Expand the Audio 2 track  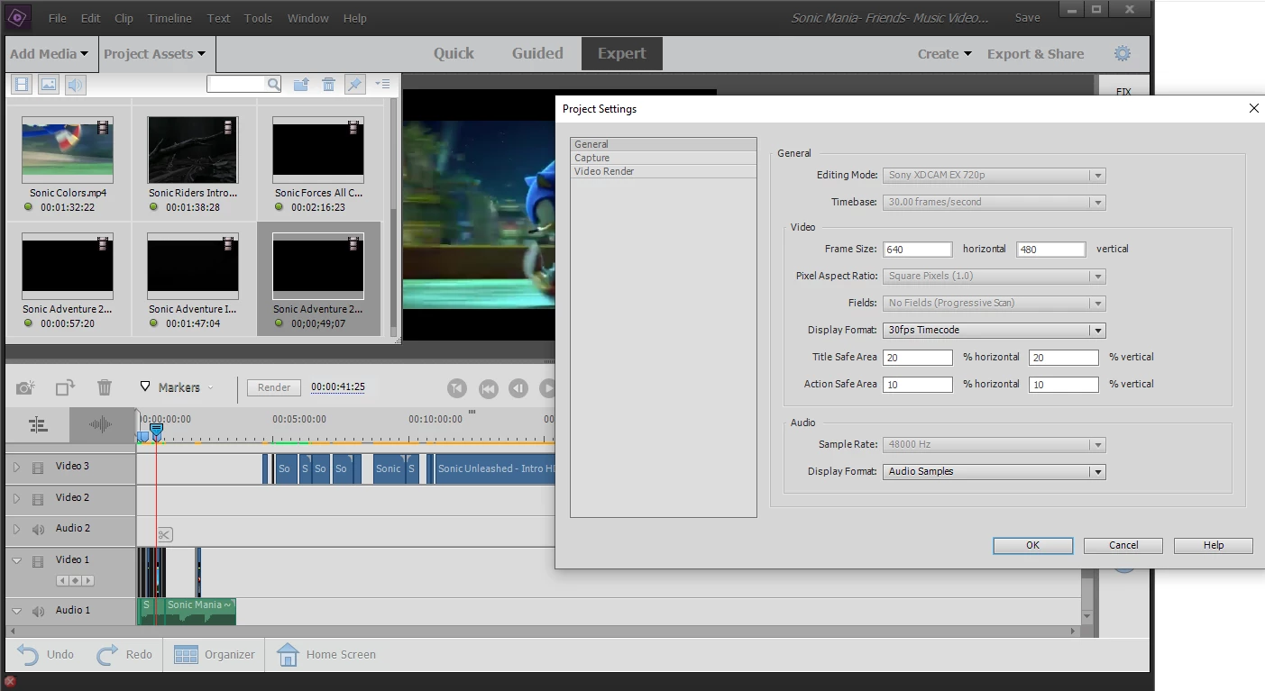pyautogui.click(x=16, y=530)
